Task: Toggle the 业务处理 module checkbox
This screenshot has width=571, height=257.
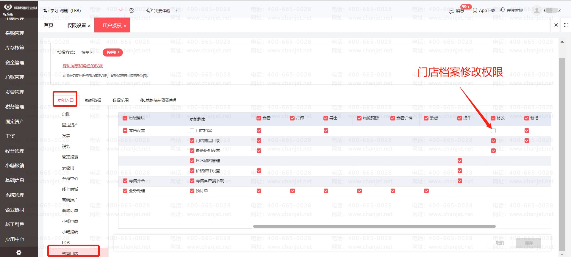Action: click(125, 191)
